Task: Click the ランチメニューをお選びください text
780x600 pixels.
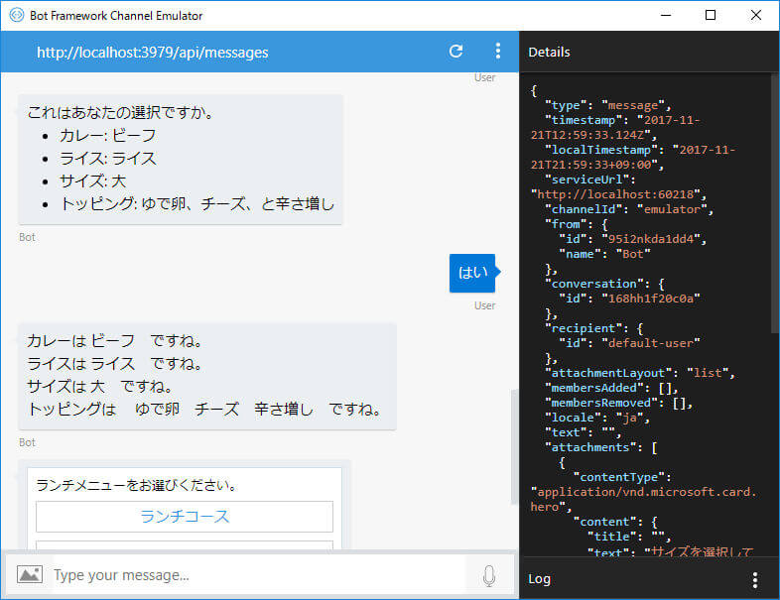Action: pyautogui.click(x=137, y=485)
